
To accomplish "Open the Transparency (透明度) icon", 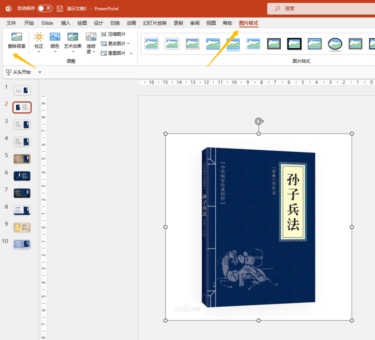I will (x=91, y=37).
